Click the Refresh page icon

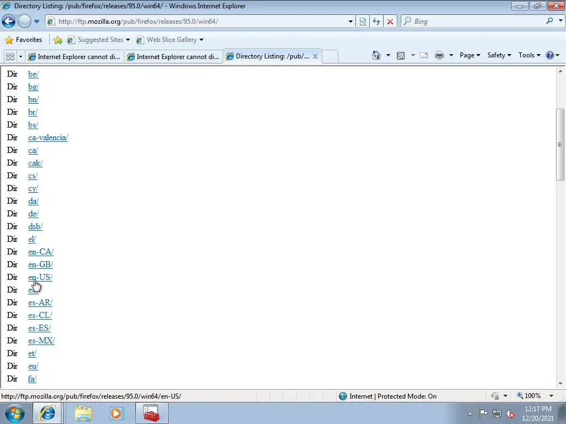pos(376,22)
